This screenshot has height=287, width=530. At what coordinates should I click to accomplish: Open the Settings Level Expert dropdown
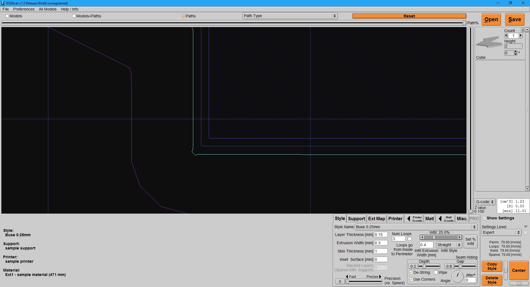[502, 233]
